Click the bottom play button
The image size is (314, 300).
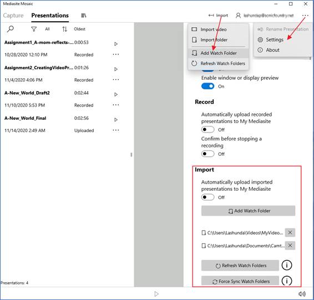click(x=156, y=294)
